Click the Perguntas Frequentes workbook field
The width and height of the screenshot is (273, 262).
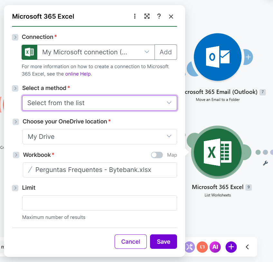[100, 170]
